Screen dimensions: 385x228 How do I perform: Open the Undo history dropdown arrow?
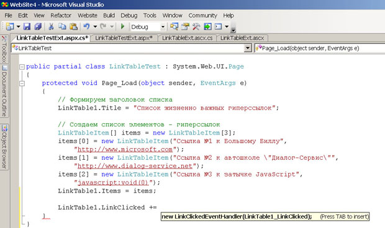point(95,27)
